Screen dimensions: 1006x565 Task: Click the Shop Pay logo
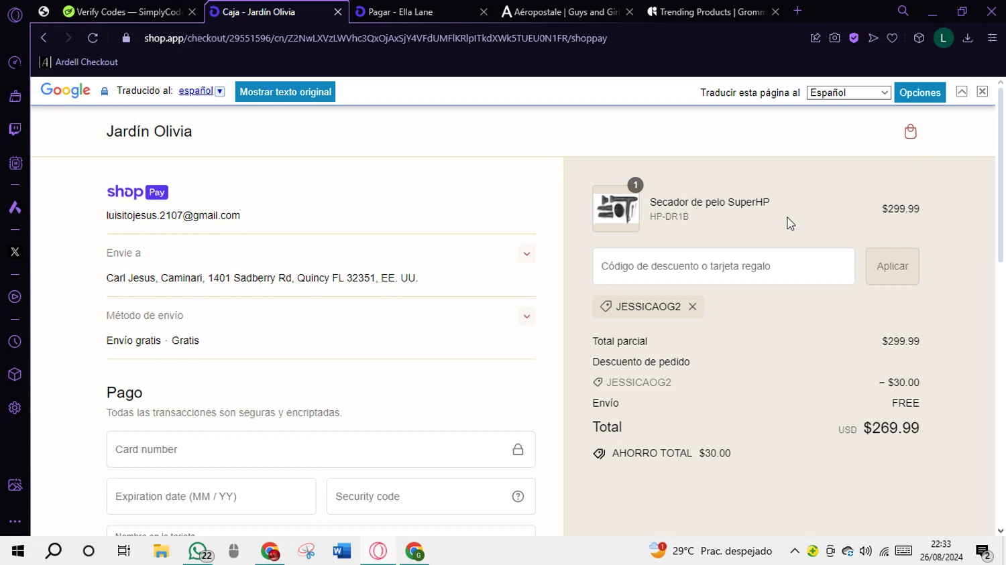[x=137, y=192]
